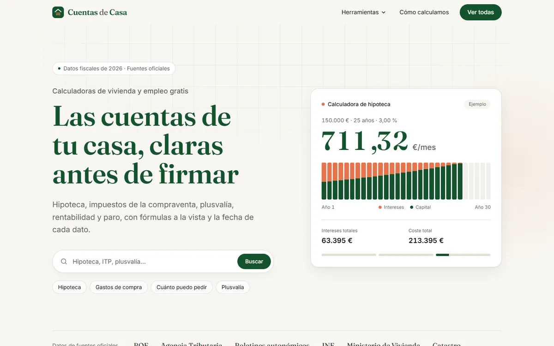Click the Ver todas button

(481, 12)
